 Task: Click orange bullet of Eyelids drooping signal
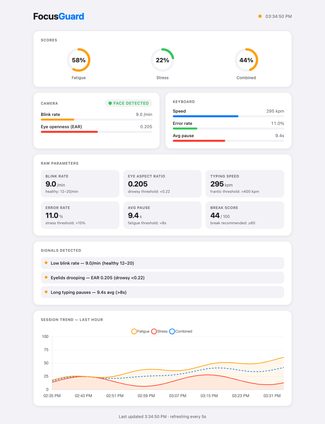click(x=46, y=277)
